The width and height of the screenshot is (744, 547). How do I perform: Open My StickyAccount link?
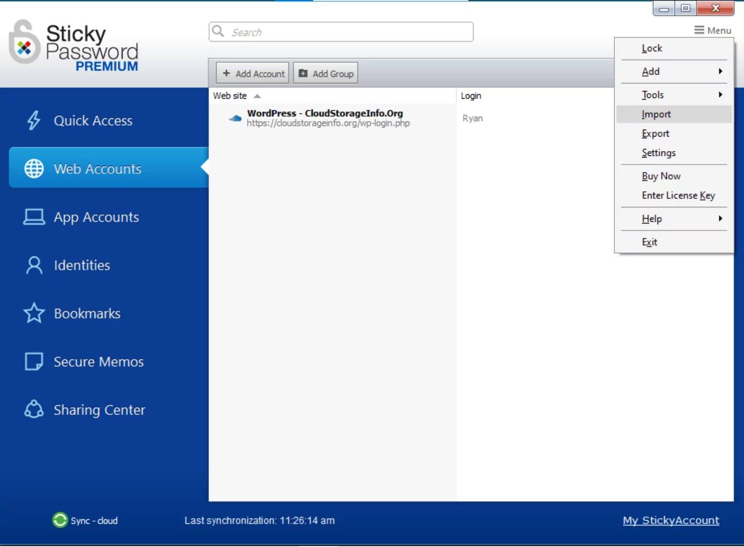tap(671, 520)
